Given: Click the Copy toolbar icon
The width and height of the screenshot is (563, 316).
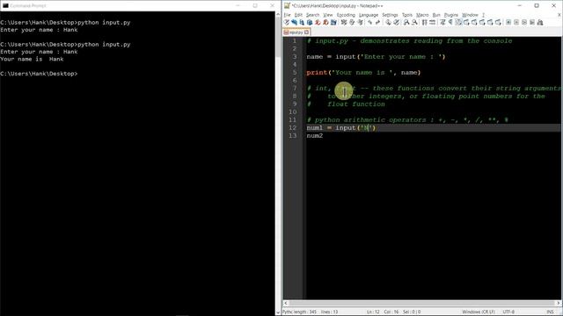Looking at the screenshot, I should (352, 22).
